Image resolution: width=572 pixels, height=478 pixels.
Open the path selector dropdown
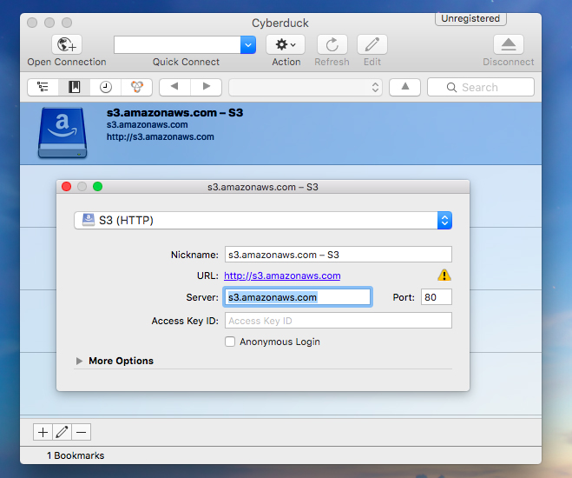(306, 87)
